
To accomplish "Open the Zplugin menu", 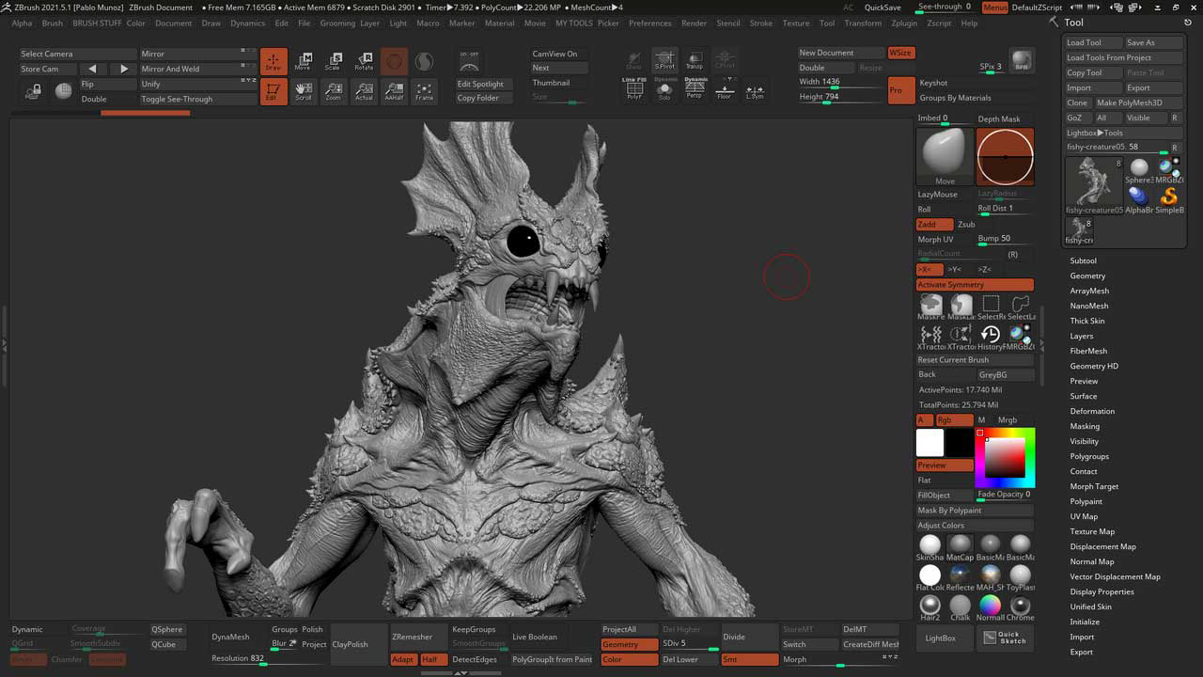I will (x=904, y=23).
